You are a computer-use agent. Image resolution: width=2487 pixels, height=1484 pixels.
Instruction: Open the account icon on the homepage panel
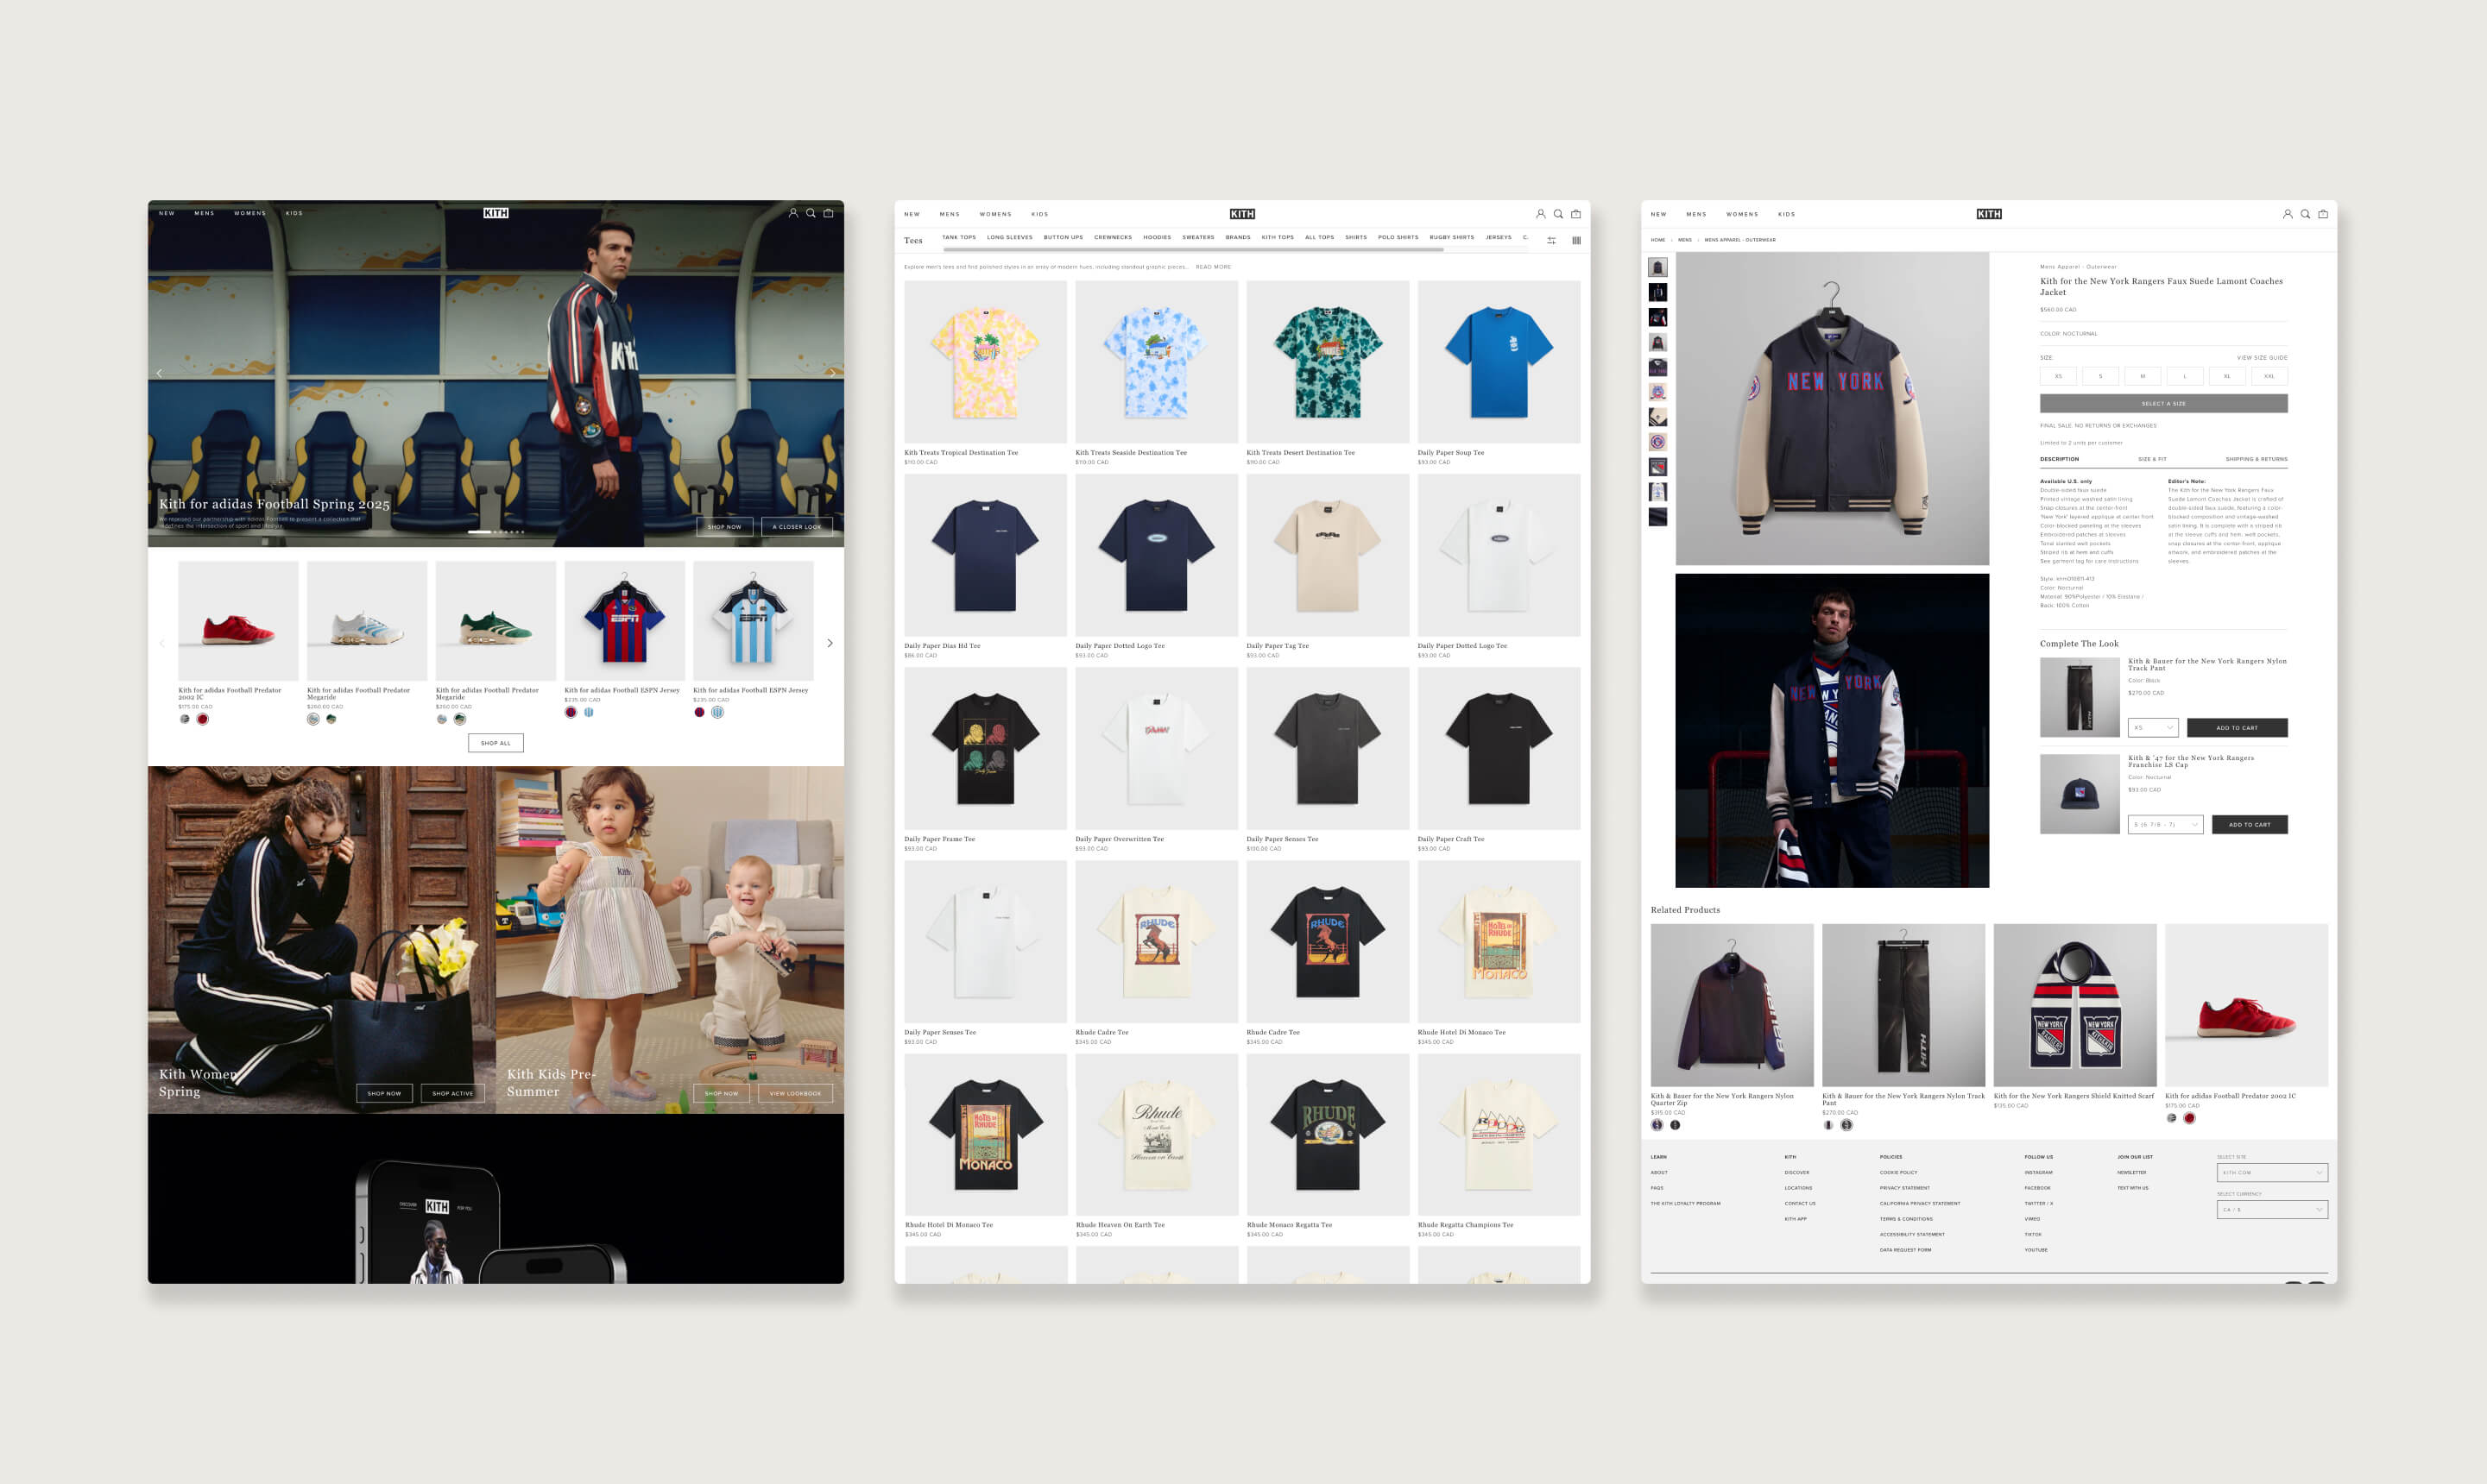[793, 213]
